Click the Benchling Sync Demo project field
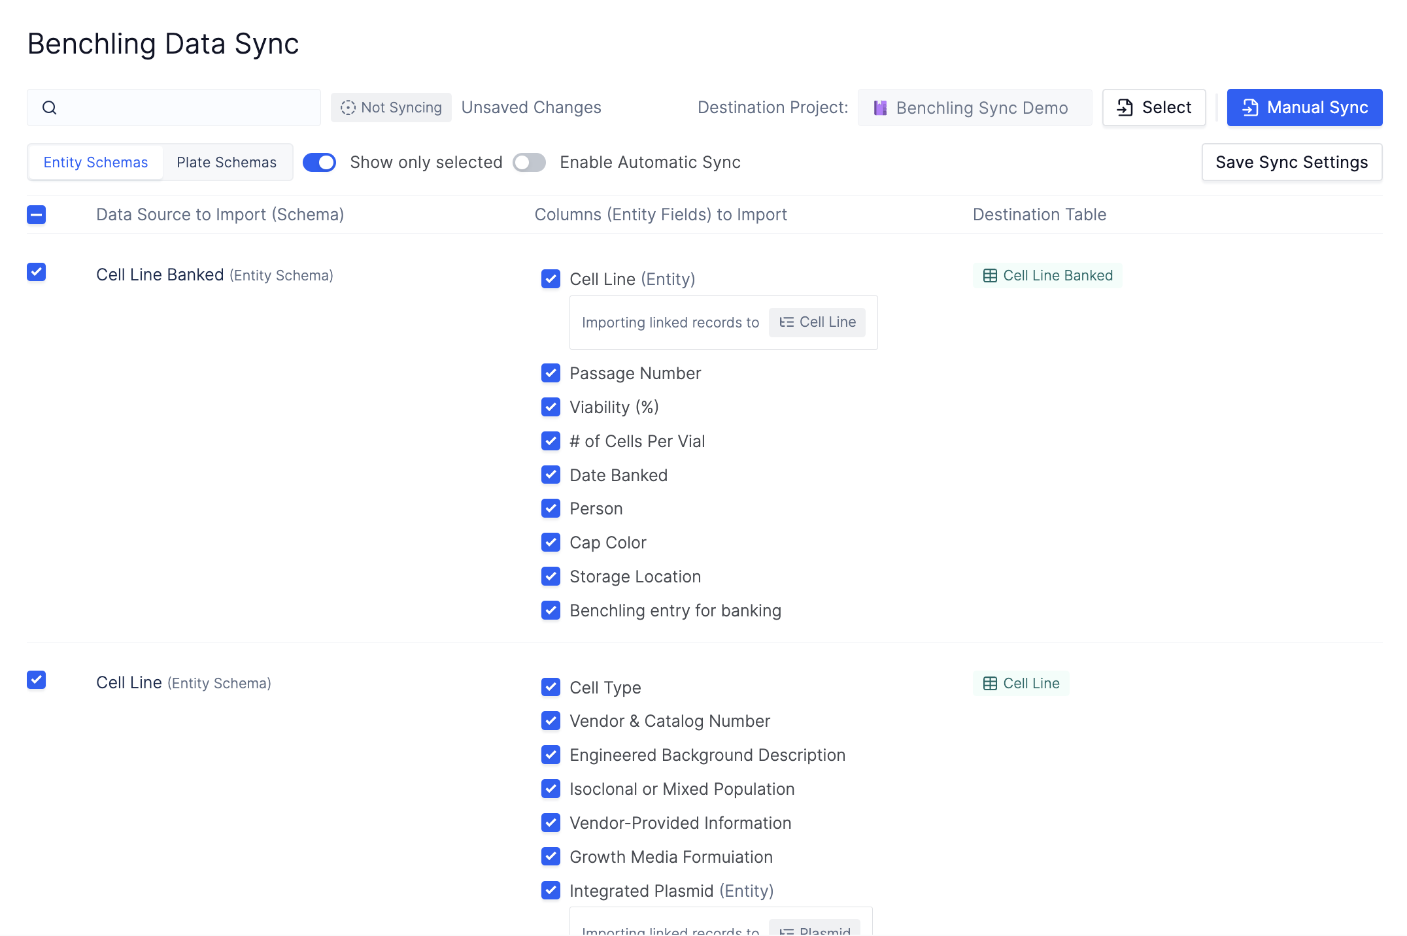The height and width of the screenshot is (936, 1407). 975,108
